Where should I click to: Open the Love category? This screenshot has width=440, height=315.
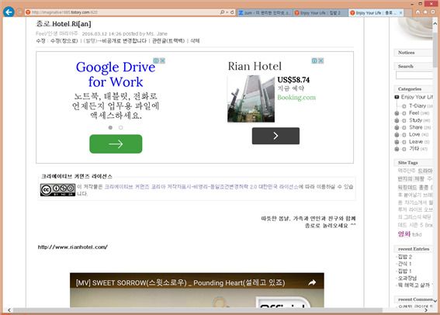coord(414,134)
